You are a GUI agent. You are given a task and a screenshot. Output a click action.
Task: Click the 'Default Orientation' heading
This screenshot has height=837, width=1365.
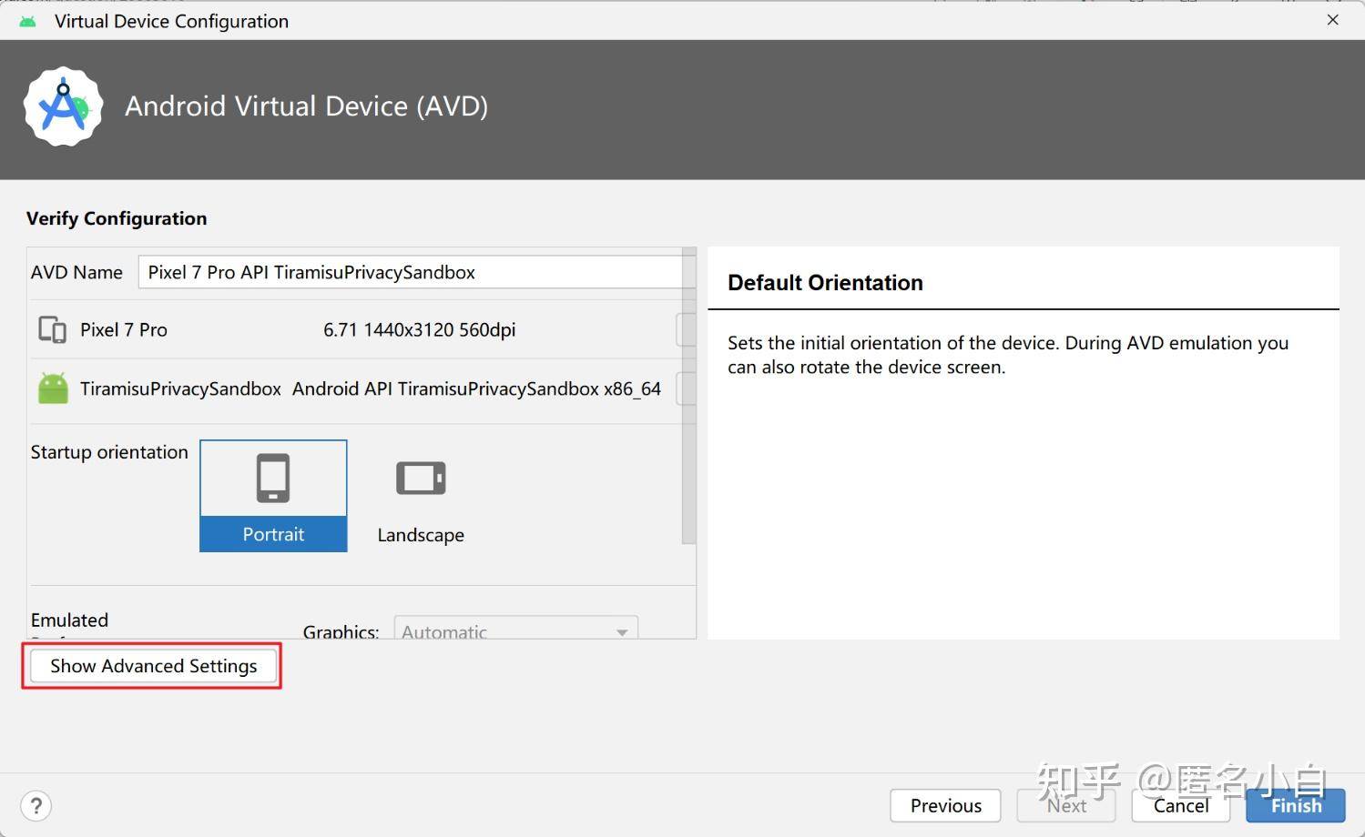coord(825,283)
